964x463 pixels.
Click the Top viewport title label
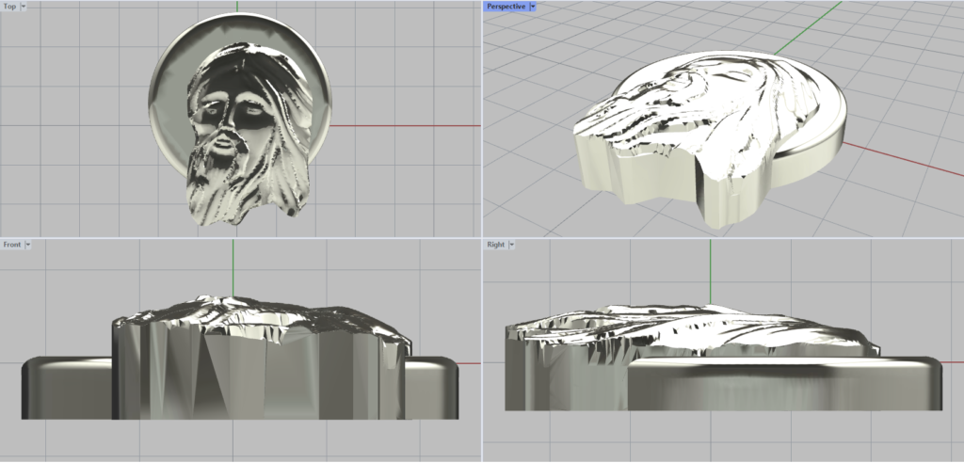click(9, 6)
